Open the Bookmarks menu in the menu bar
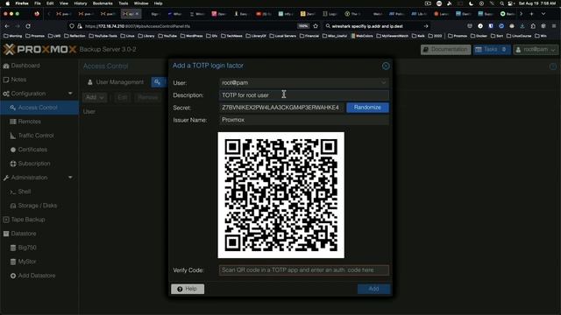The image size is (561, 315). point(103,3)
